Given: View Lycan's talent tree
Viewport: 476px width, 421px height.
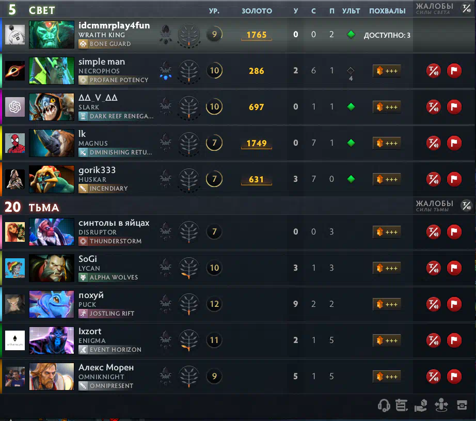Looking at the screenshot, I should (189, 268).
